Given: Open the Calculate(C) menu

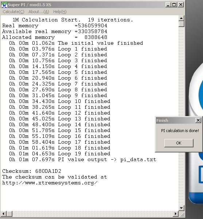Looking at the screenshot, I should tap(13, 12).
